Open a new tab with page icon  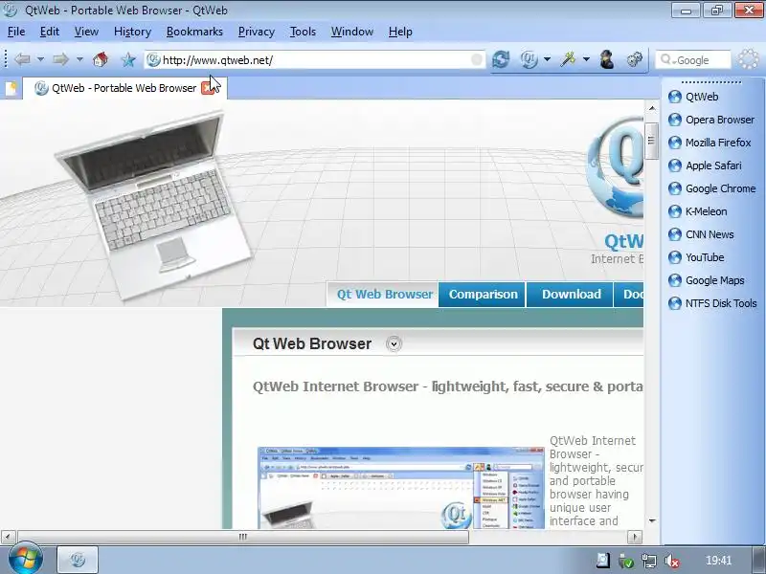pyautogui.click(x=11, y=88)
